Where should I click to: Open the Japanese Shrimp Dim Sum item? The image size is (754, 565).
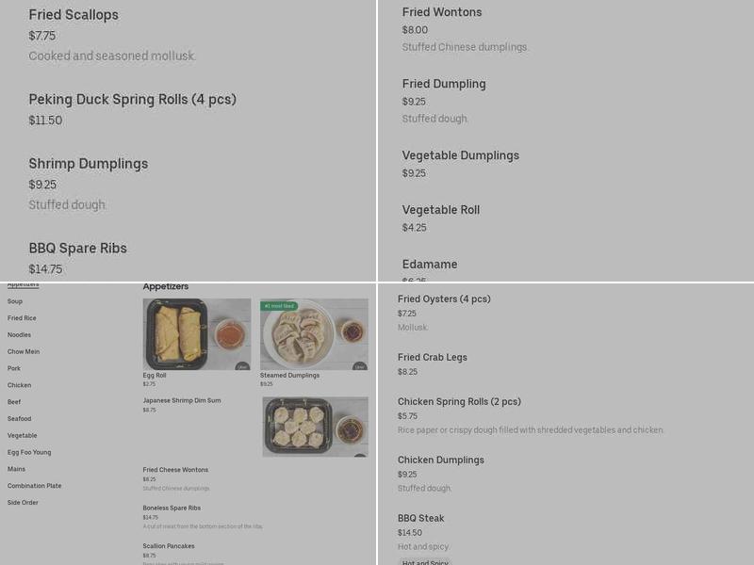tap(180, 402)
